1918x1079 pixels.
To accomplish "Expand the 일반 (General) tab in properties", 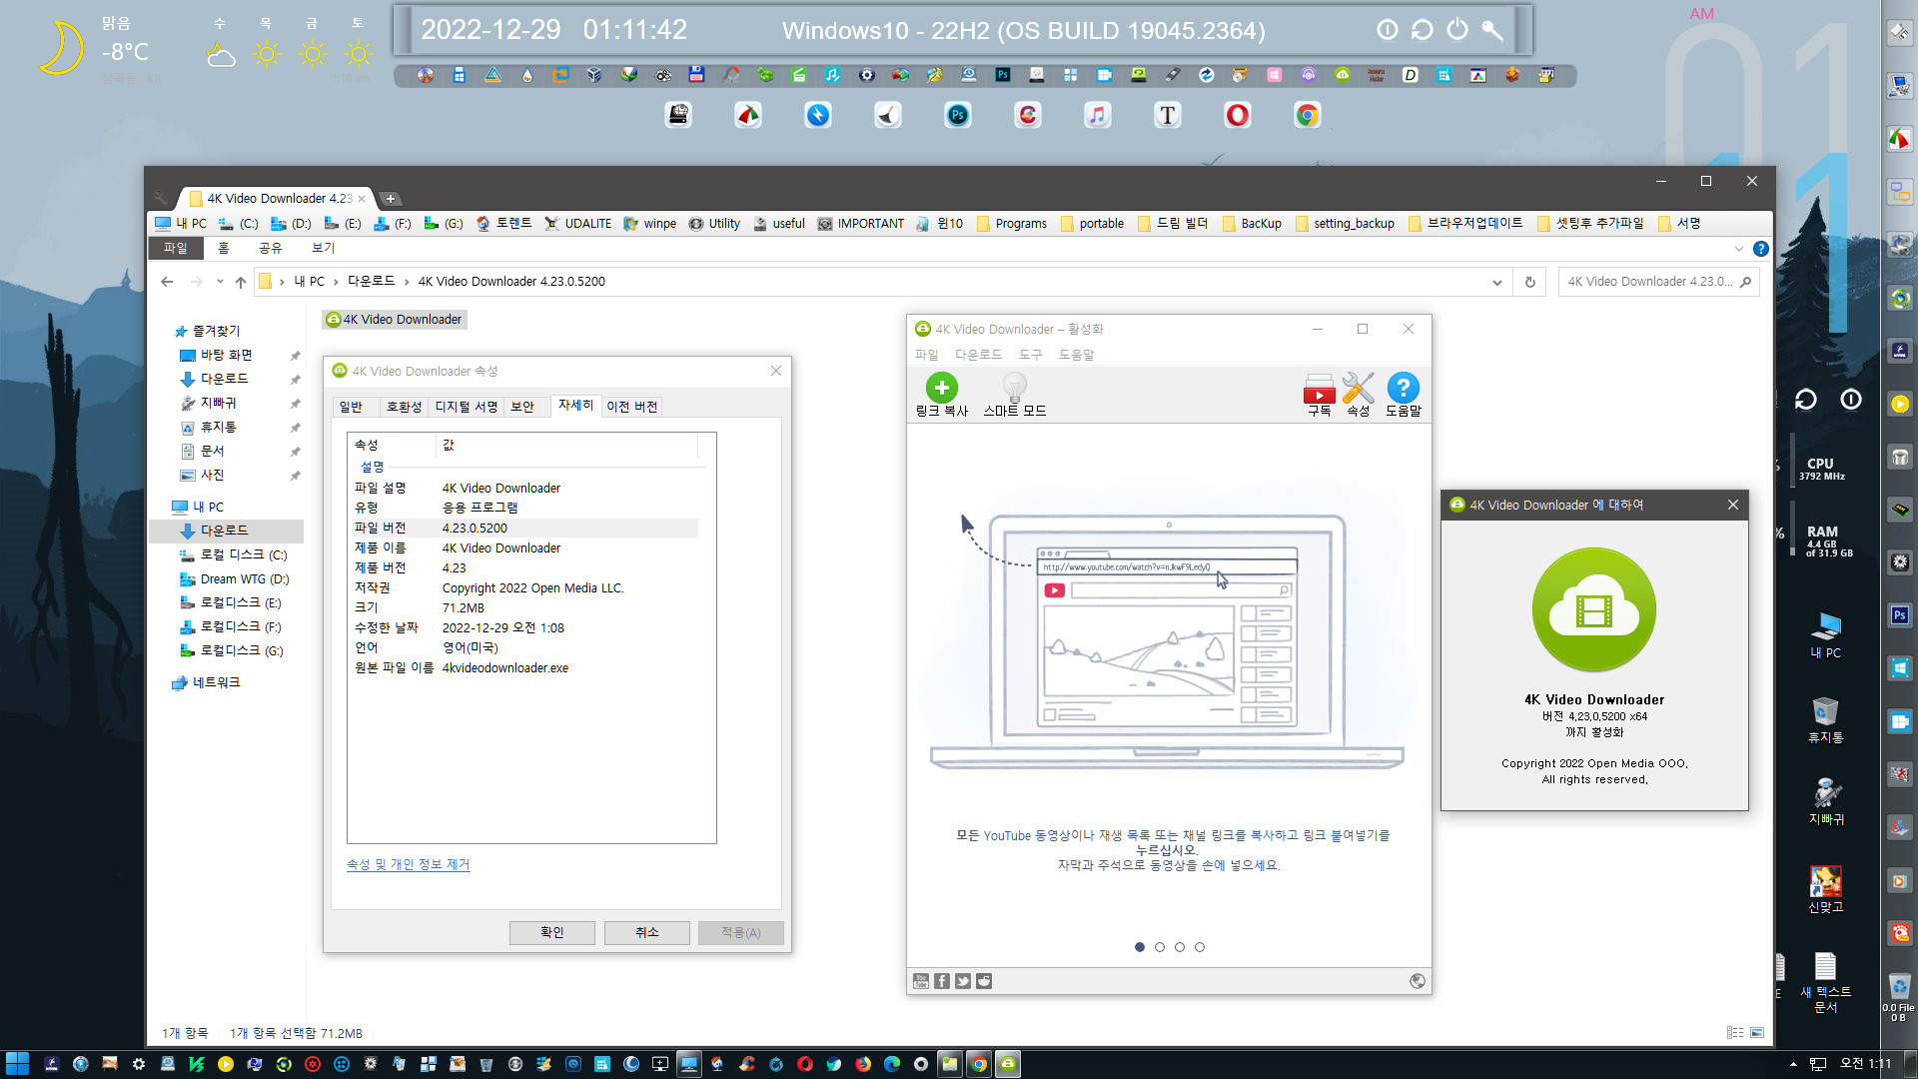I will (x=357, y=405).
